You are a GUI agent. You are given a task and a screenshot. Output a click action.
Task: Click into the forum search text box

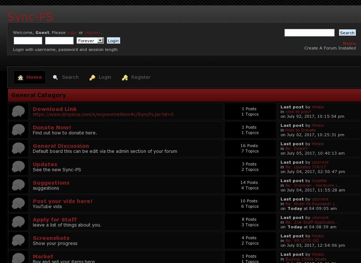pyautogui.click(x=309, y=33)
